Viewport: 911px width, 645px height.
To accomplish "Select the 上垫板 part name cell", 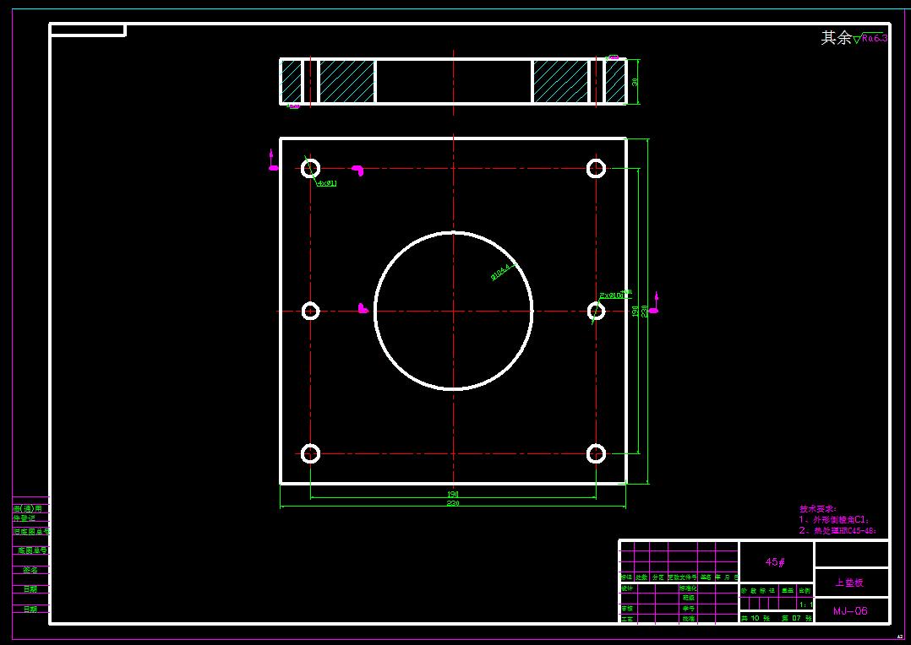I will point(851,583).
